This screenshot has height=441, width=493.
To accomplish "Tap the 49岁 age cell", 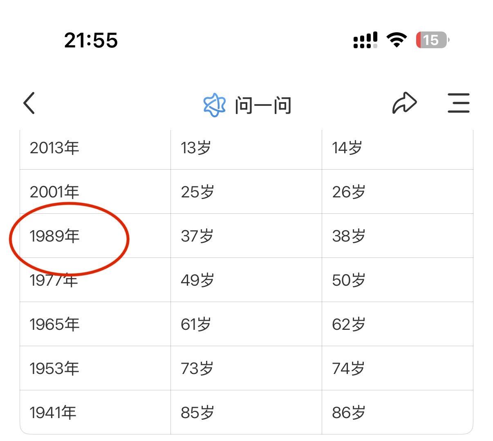I will pyautogui.click(x=197, y=280).
